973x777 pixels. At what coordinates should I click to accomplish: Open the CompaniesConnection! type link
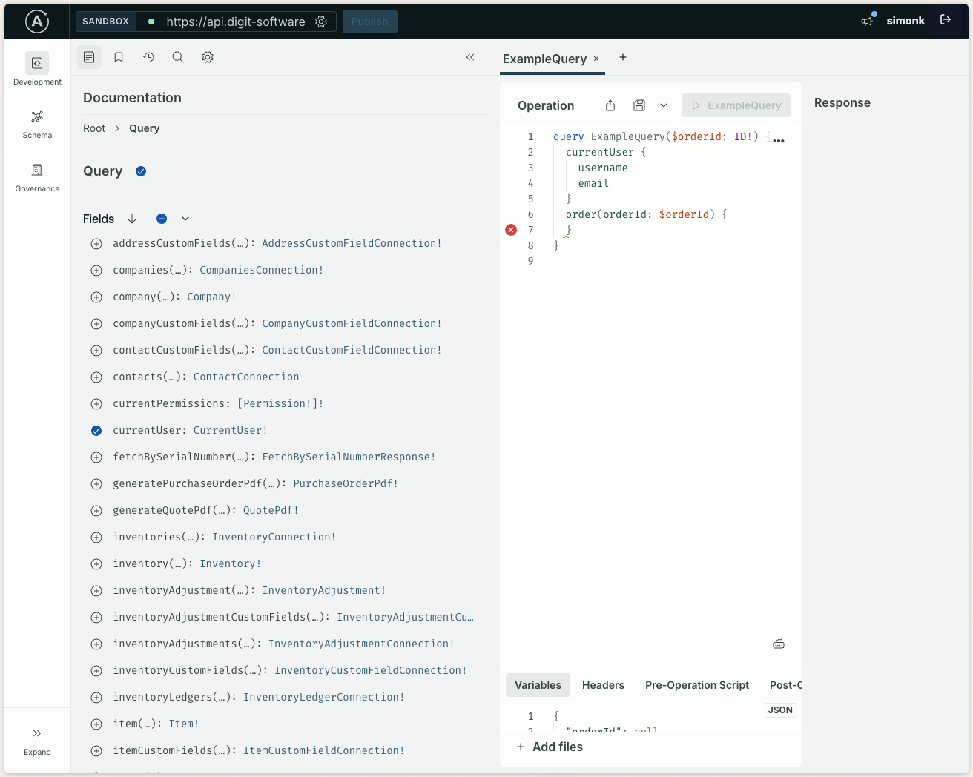click(x=261, y=271)
